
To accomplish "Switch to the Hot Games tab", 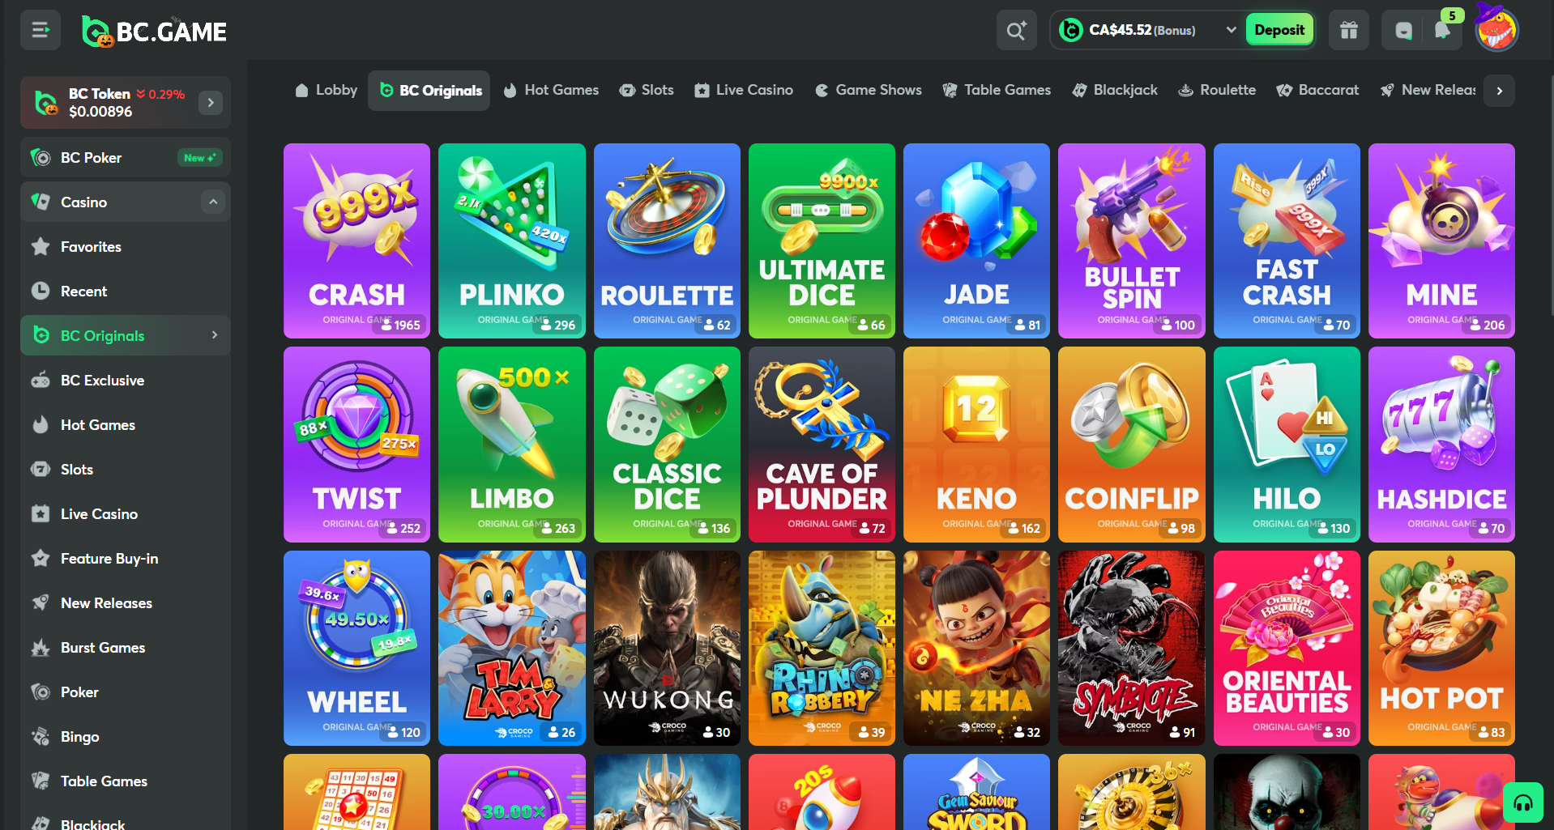I will coord(551,90).
